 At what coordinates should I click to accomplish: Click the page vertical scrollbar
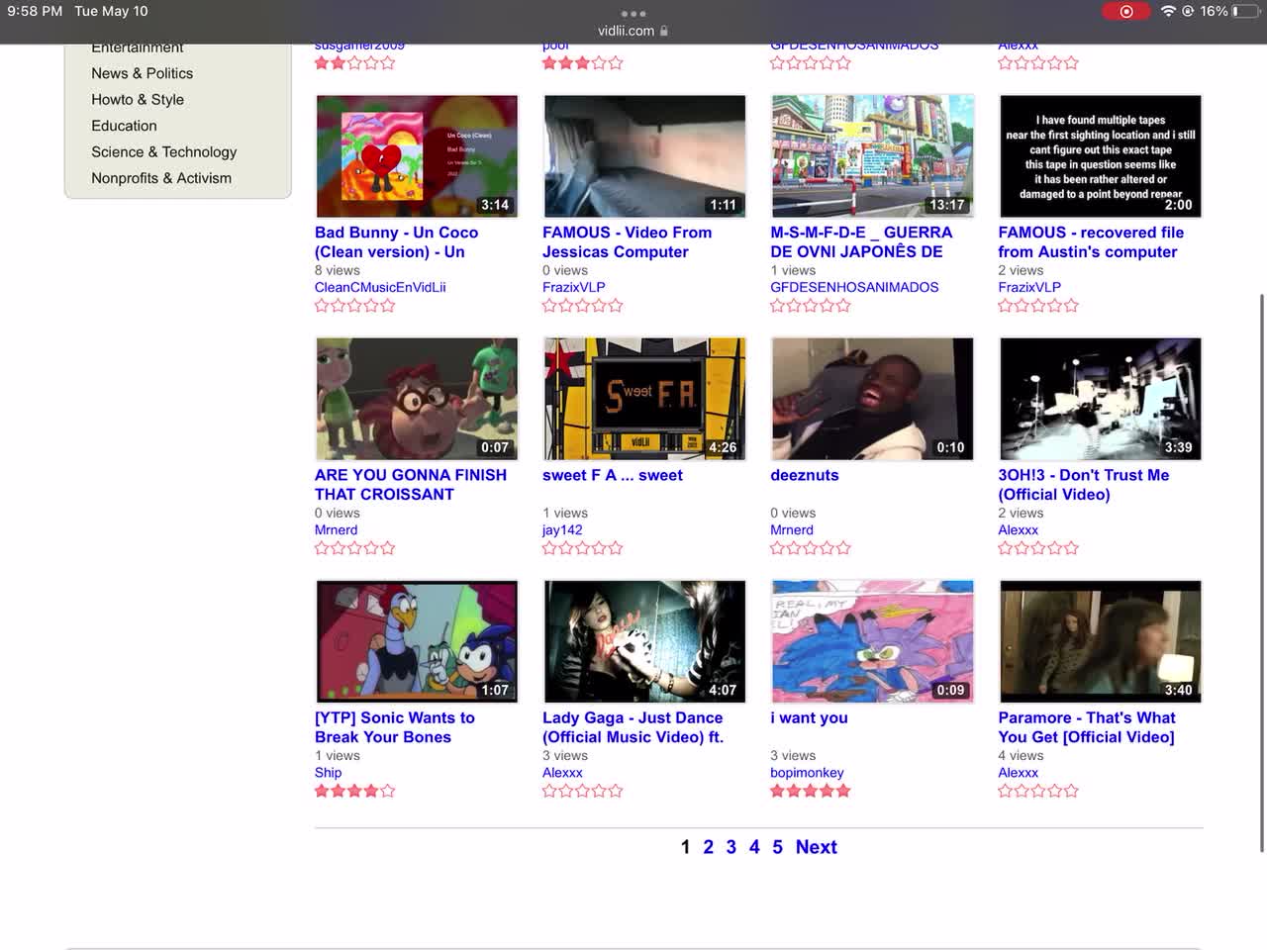(x=1261, y=572)
